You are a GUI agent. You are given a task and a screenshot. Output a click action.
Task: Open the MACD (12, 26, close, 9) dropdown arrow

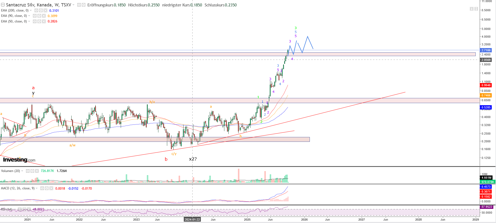pos(37,189)
